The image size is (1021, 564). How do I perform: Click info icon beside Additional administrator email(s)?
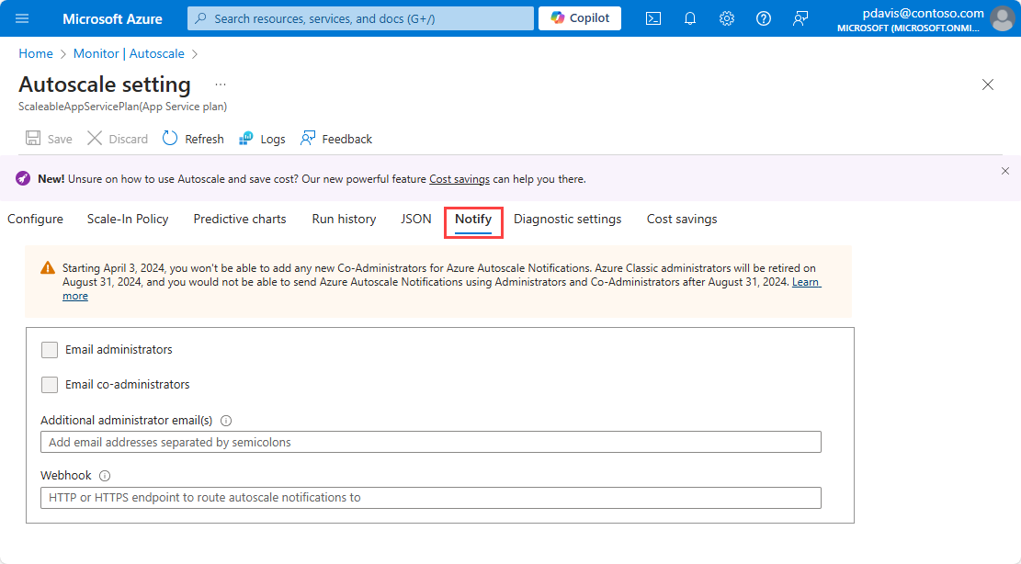coord(226,420)
